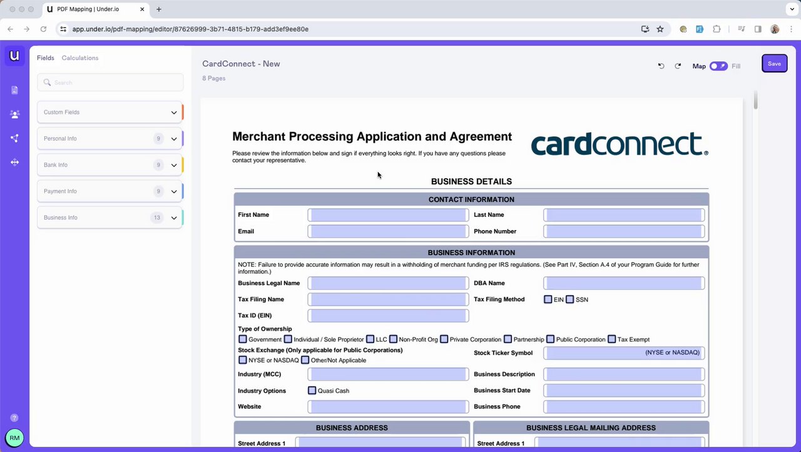This screenshot has height=452, width=801.
Task: Click the Under.io logo icon in sidebar
Action: (14, 56)
